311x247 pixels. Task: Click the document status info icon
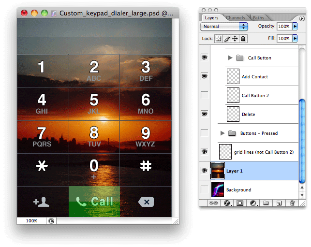click(51, 221)
